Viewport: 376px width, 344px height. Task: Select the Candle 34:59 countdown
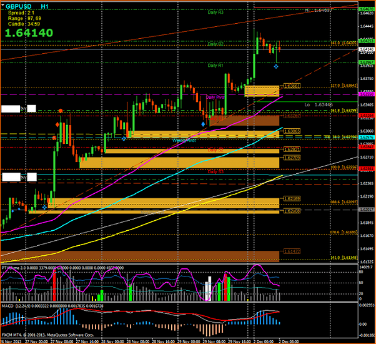[24, 24]
